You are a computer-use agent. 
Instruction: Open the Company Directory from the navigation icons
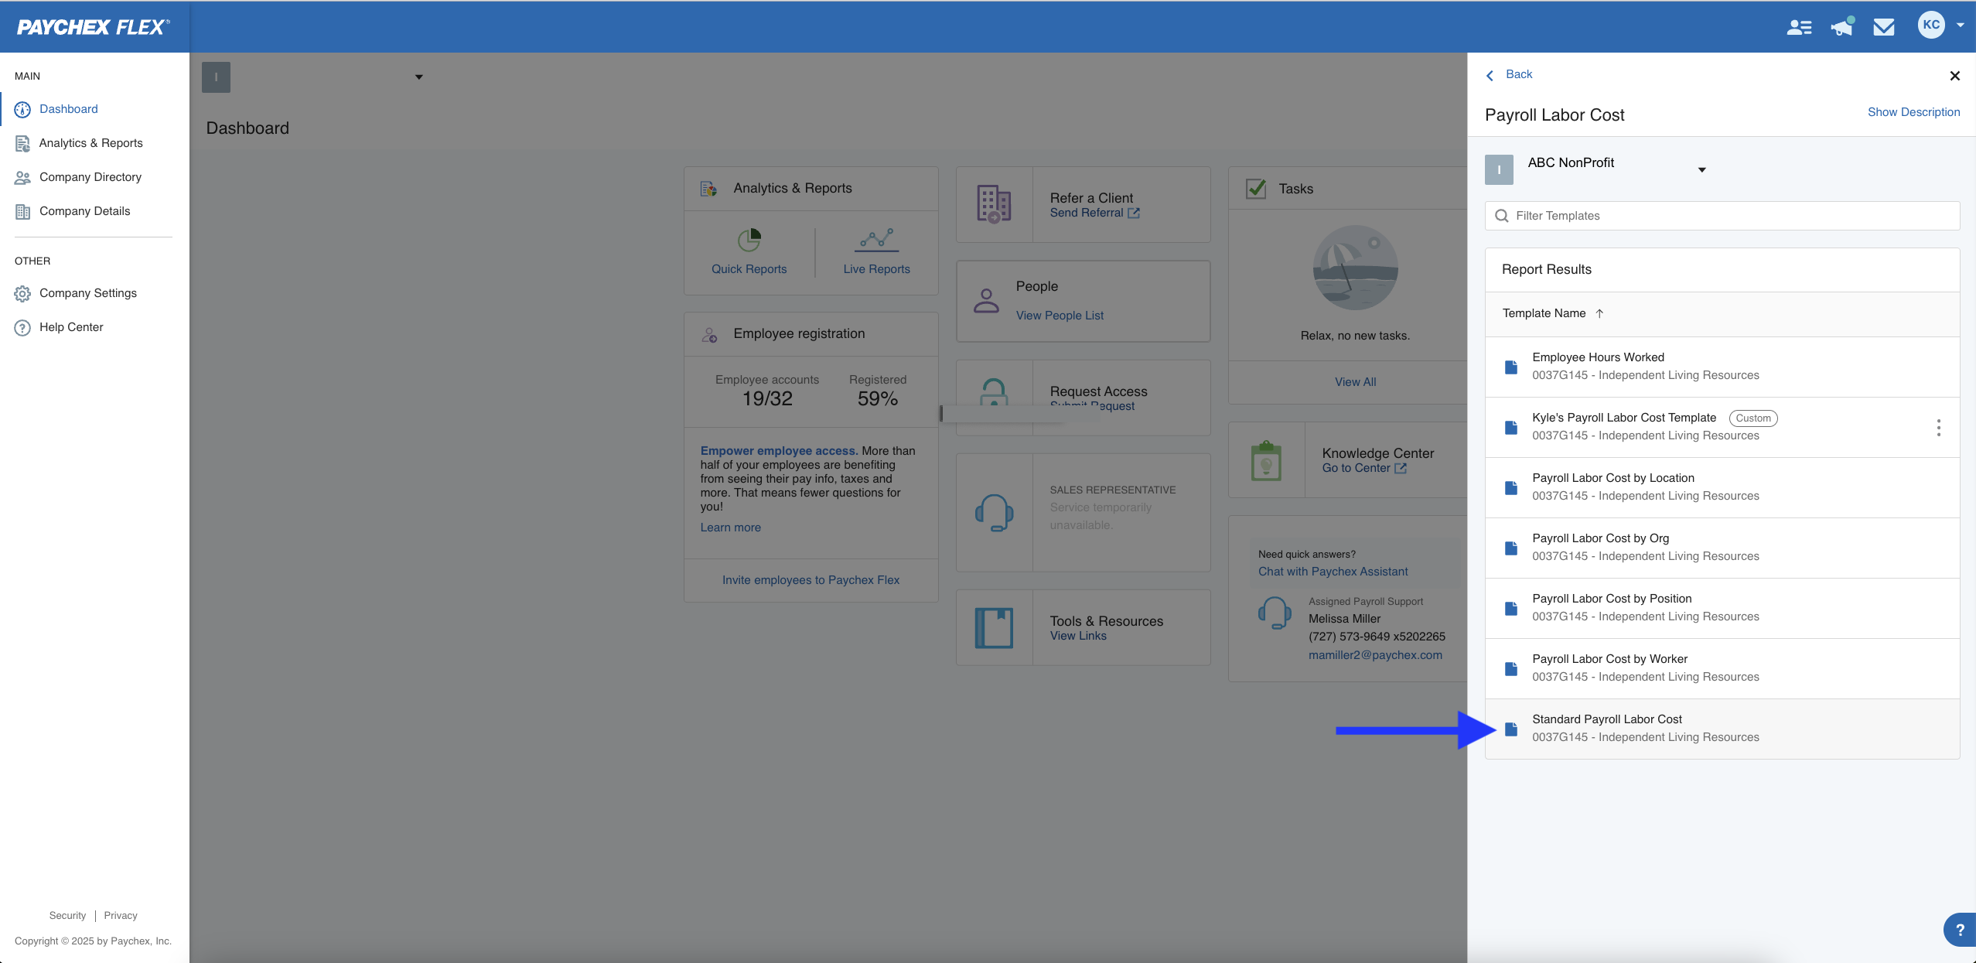pos(1798,26)
